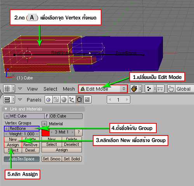Click Set Solid button
This screenshot has width=194, height=186.
point(72,159)
